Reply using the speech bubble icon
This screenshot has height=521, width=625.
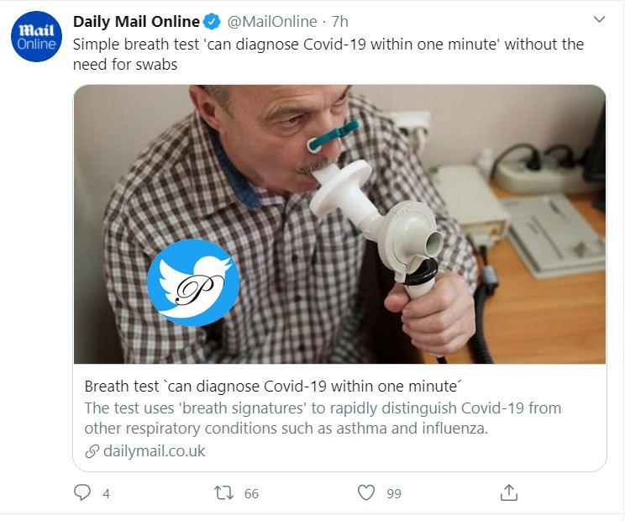82,493
